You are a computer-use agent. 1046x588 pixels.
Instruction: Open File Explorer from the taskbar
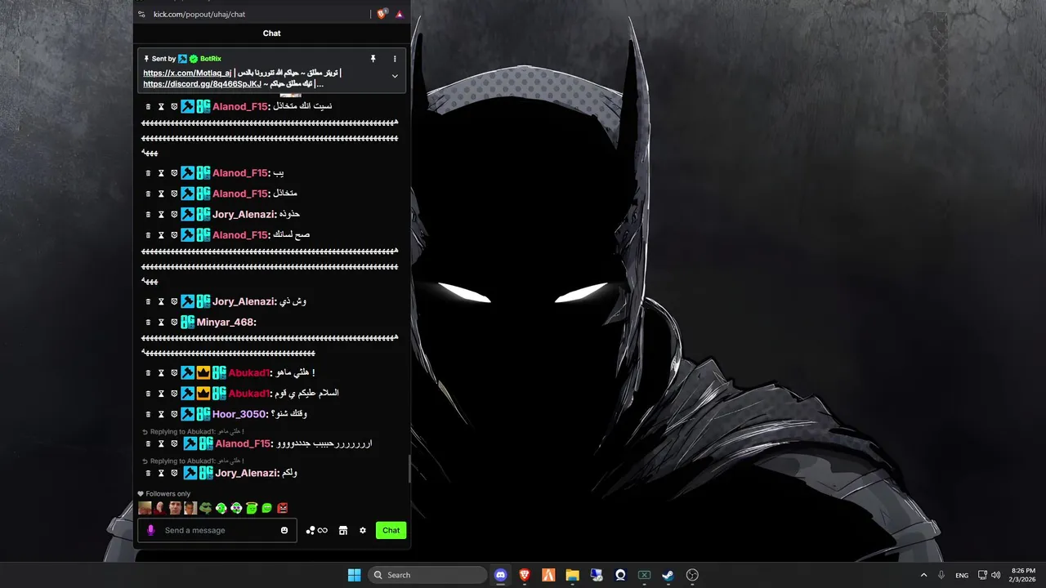572,575
